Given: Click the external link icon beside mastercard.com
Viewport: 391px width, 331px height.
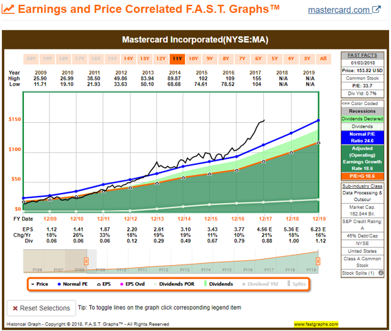Looking at the screenshot, I should (376, 10).
